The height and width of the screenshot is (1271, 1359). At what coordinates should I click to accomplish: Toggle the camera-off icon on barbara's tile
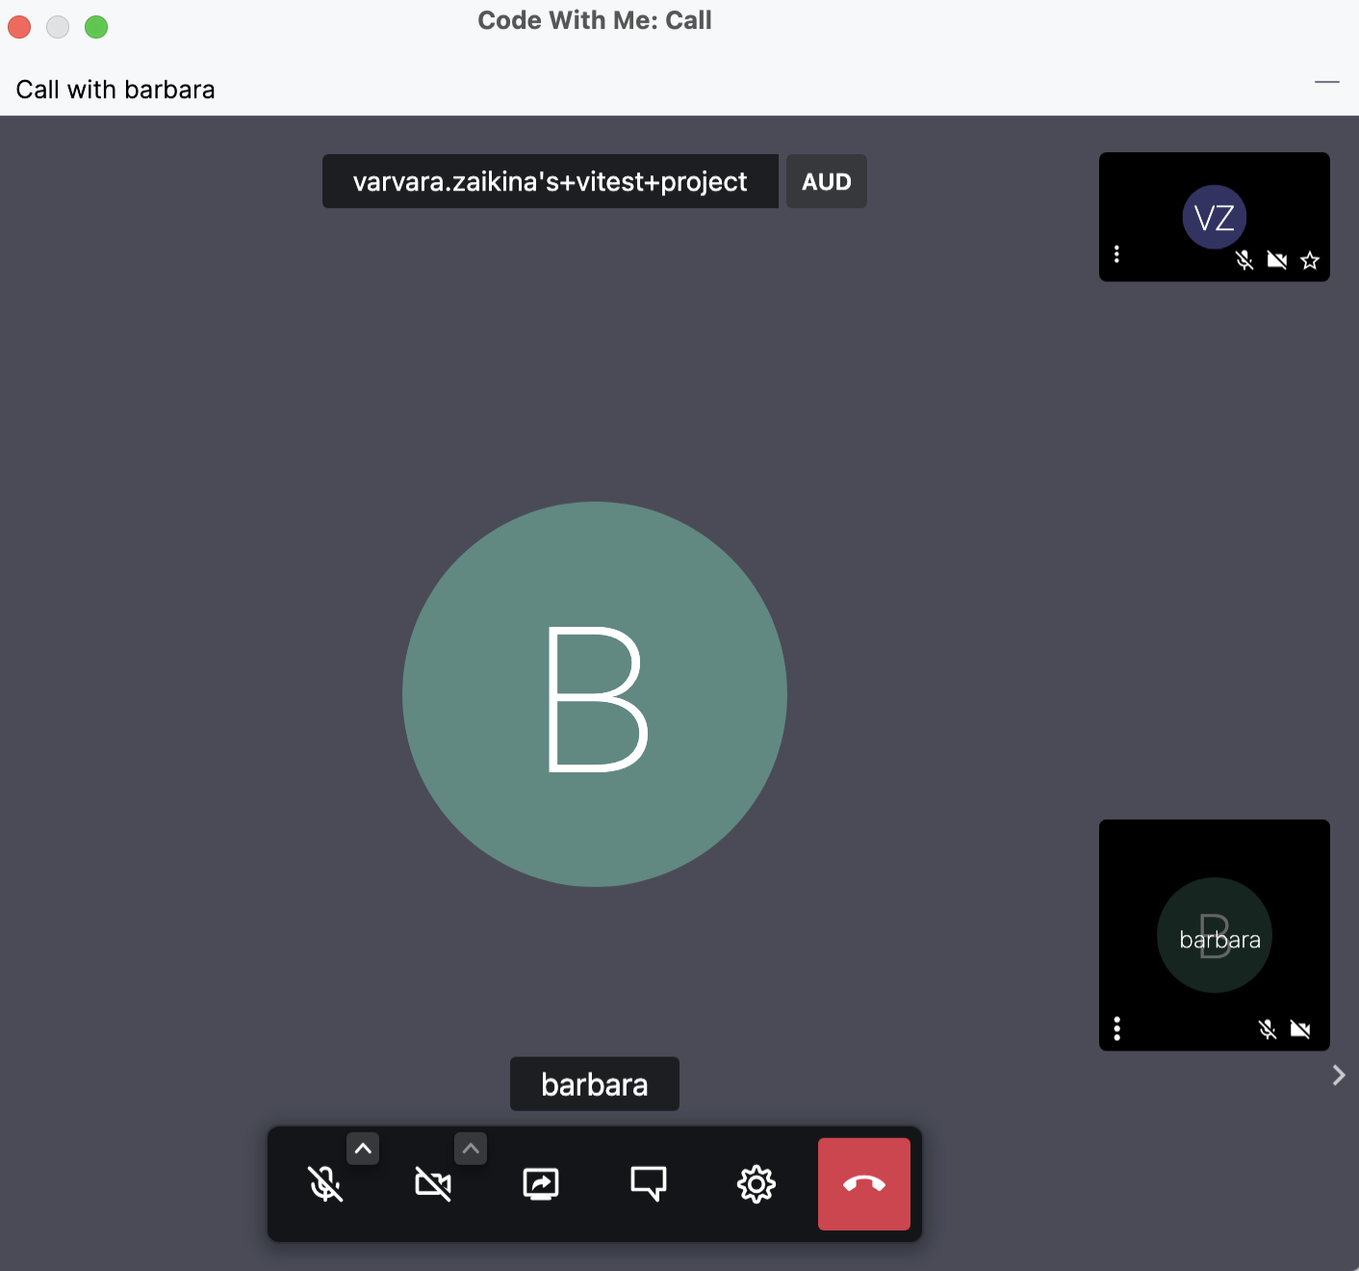1301,1029
